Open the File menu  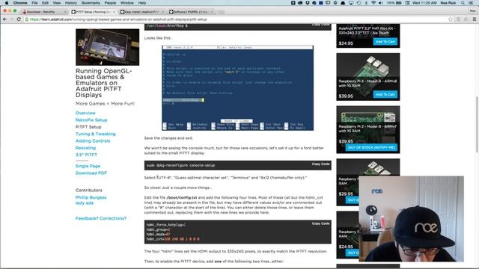click(x=34, y=3)
